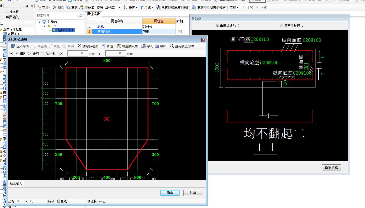The width and height of the screenshot is (365, 208).
Task: Click the 附加 column header
Action: click(x=179, y=21)
